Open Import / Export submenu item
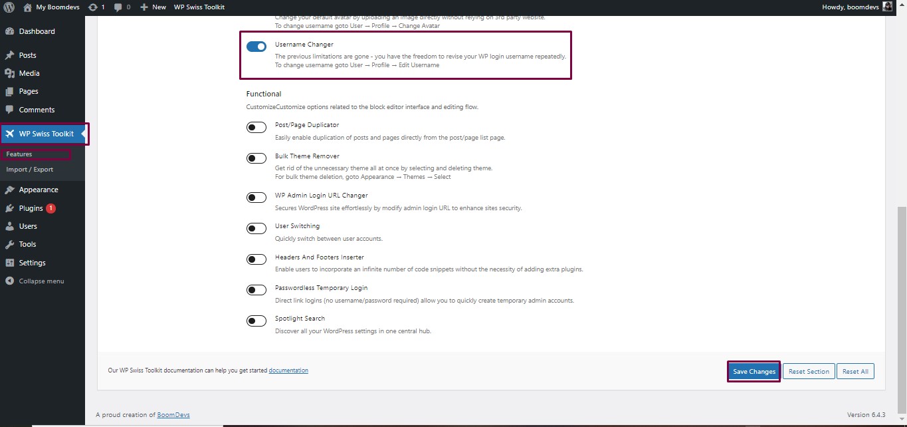 [29, 170]
